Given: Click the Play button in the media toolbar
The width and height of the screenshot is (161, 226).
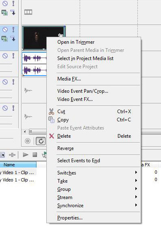Looking at the screenshot, I should click(x=26, y=155).
